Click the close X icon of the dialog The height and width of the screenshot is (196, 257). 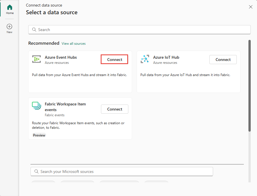250,7
